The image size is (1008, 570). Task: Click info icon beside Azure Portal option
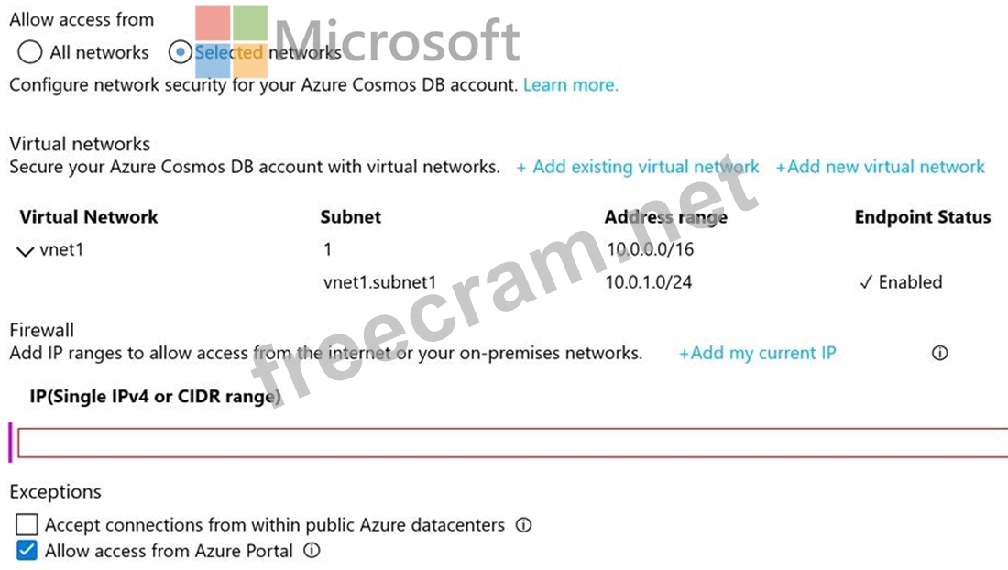pyautogui.click(x=312, y=551)
